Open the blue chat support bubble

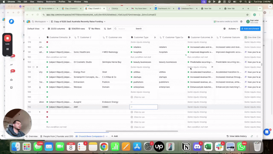coord(266,132)
